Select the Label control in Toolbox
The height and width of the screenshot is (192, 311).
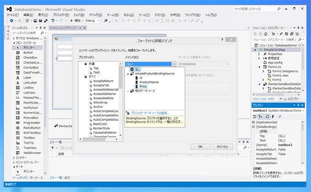pos(27,78)
